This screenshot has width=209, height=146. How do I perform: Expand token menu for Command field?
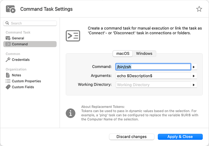click(194, 67)
